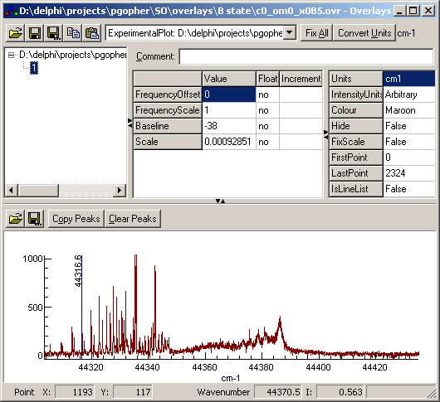Select tree item 1

(x=34, y=68)
